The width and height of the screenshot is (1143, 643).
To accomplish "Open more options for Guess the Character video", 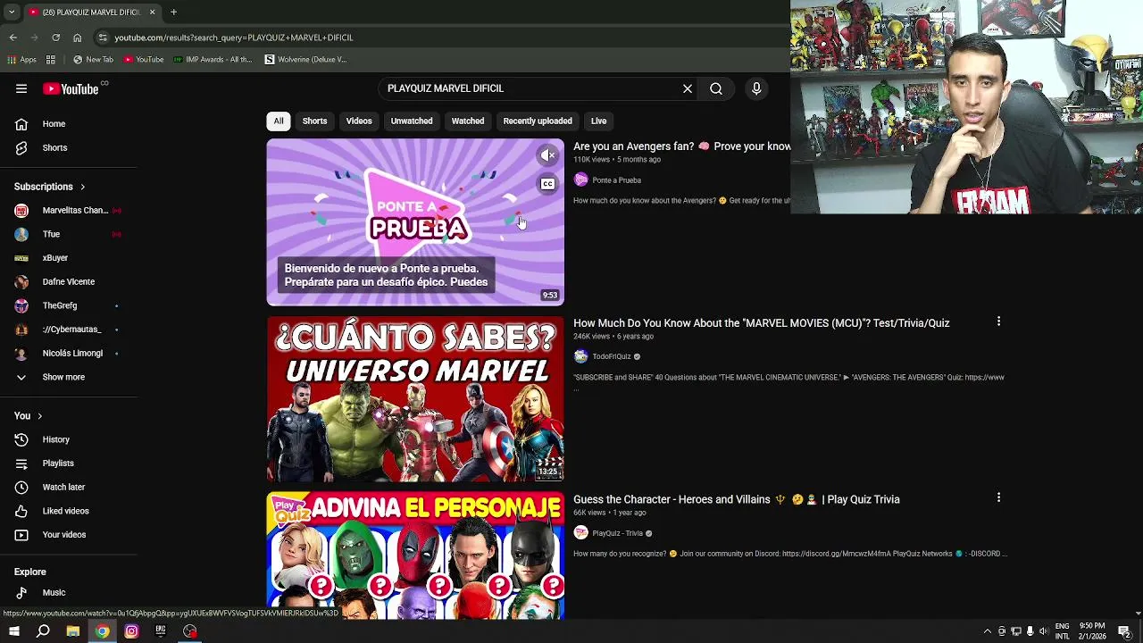I will coord(998,497).
